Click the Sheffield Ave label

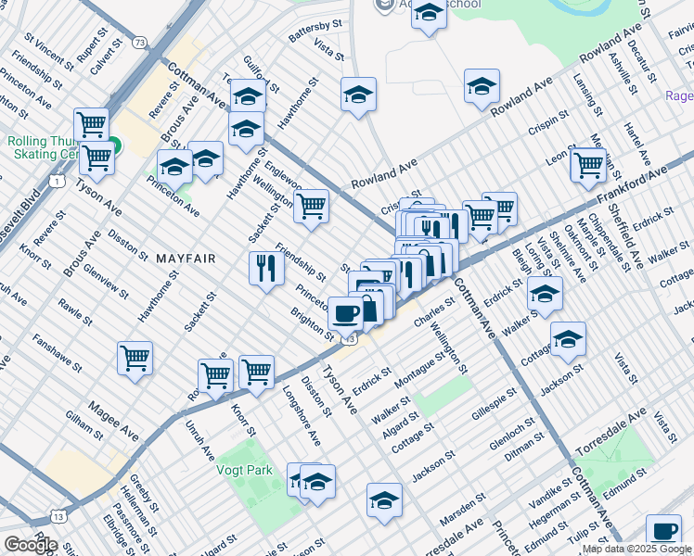(x=626, y=236)
